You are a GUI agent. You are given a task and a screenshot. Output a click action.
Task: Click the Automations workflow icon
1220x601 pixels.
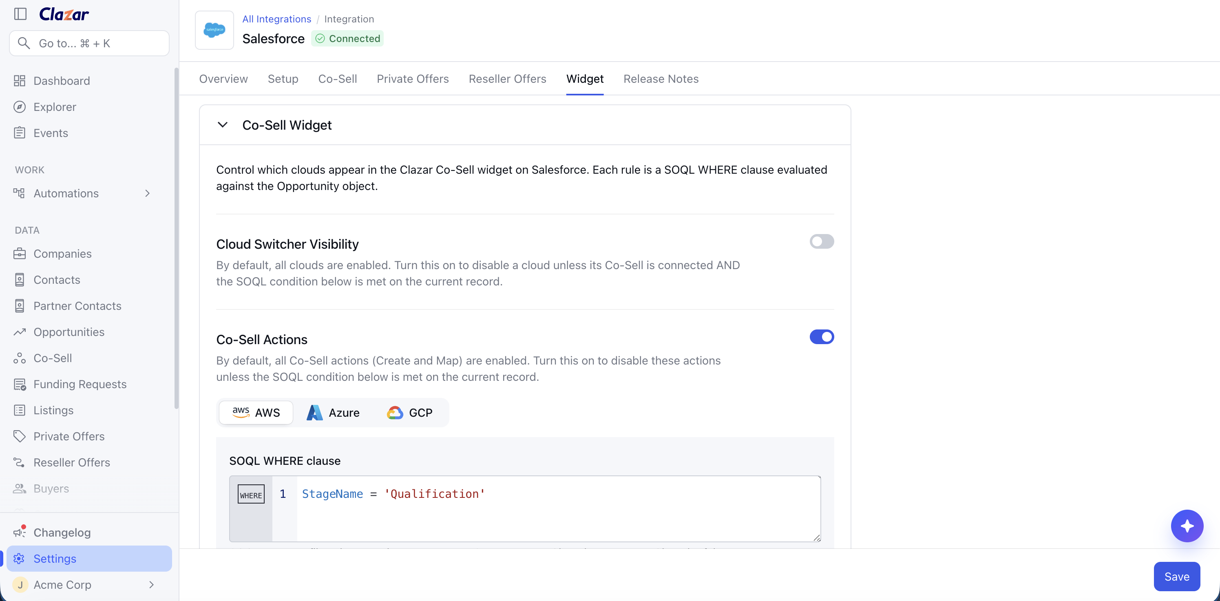[20, 193]
